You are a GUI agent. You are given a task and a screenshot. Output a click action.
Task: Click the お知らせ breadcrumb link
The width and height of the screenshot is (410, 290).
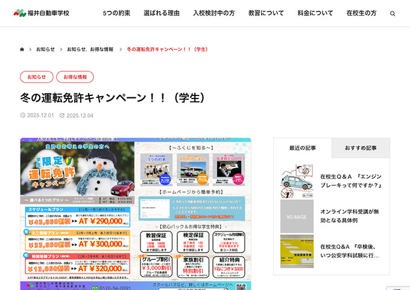coord(45,50)
